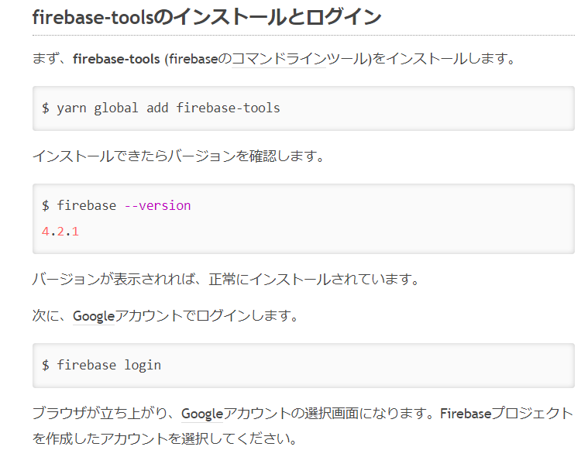Click the word global in the yarn command

point(116,108)
